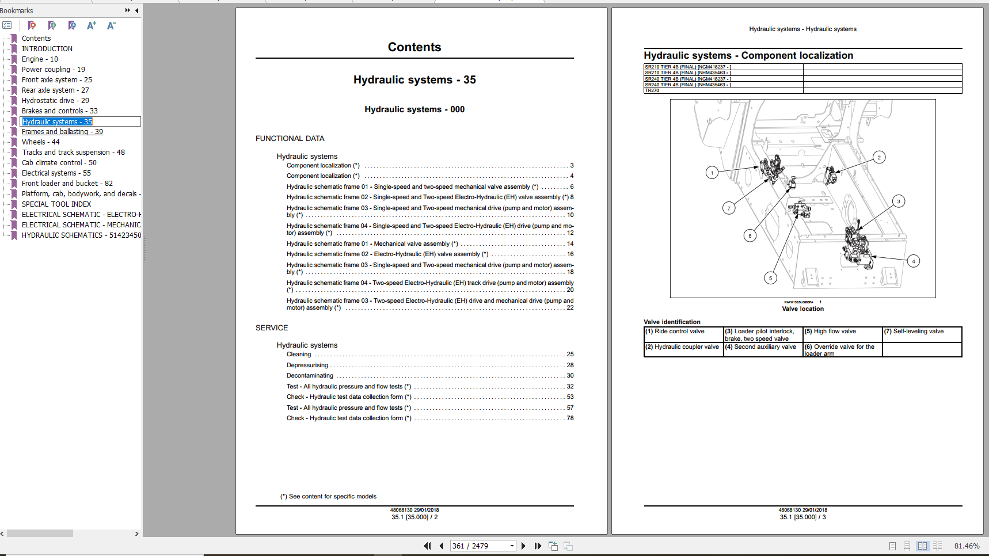Open 'Test - All hydraulic pressure and flow tests' page 32

pos(430,387)
